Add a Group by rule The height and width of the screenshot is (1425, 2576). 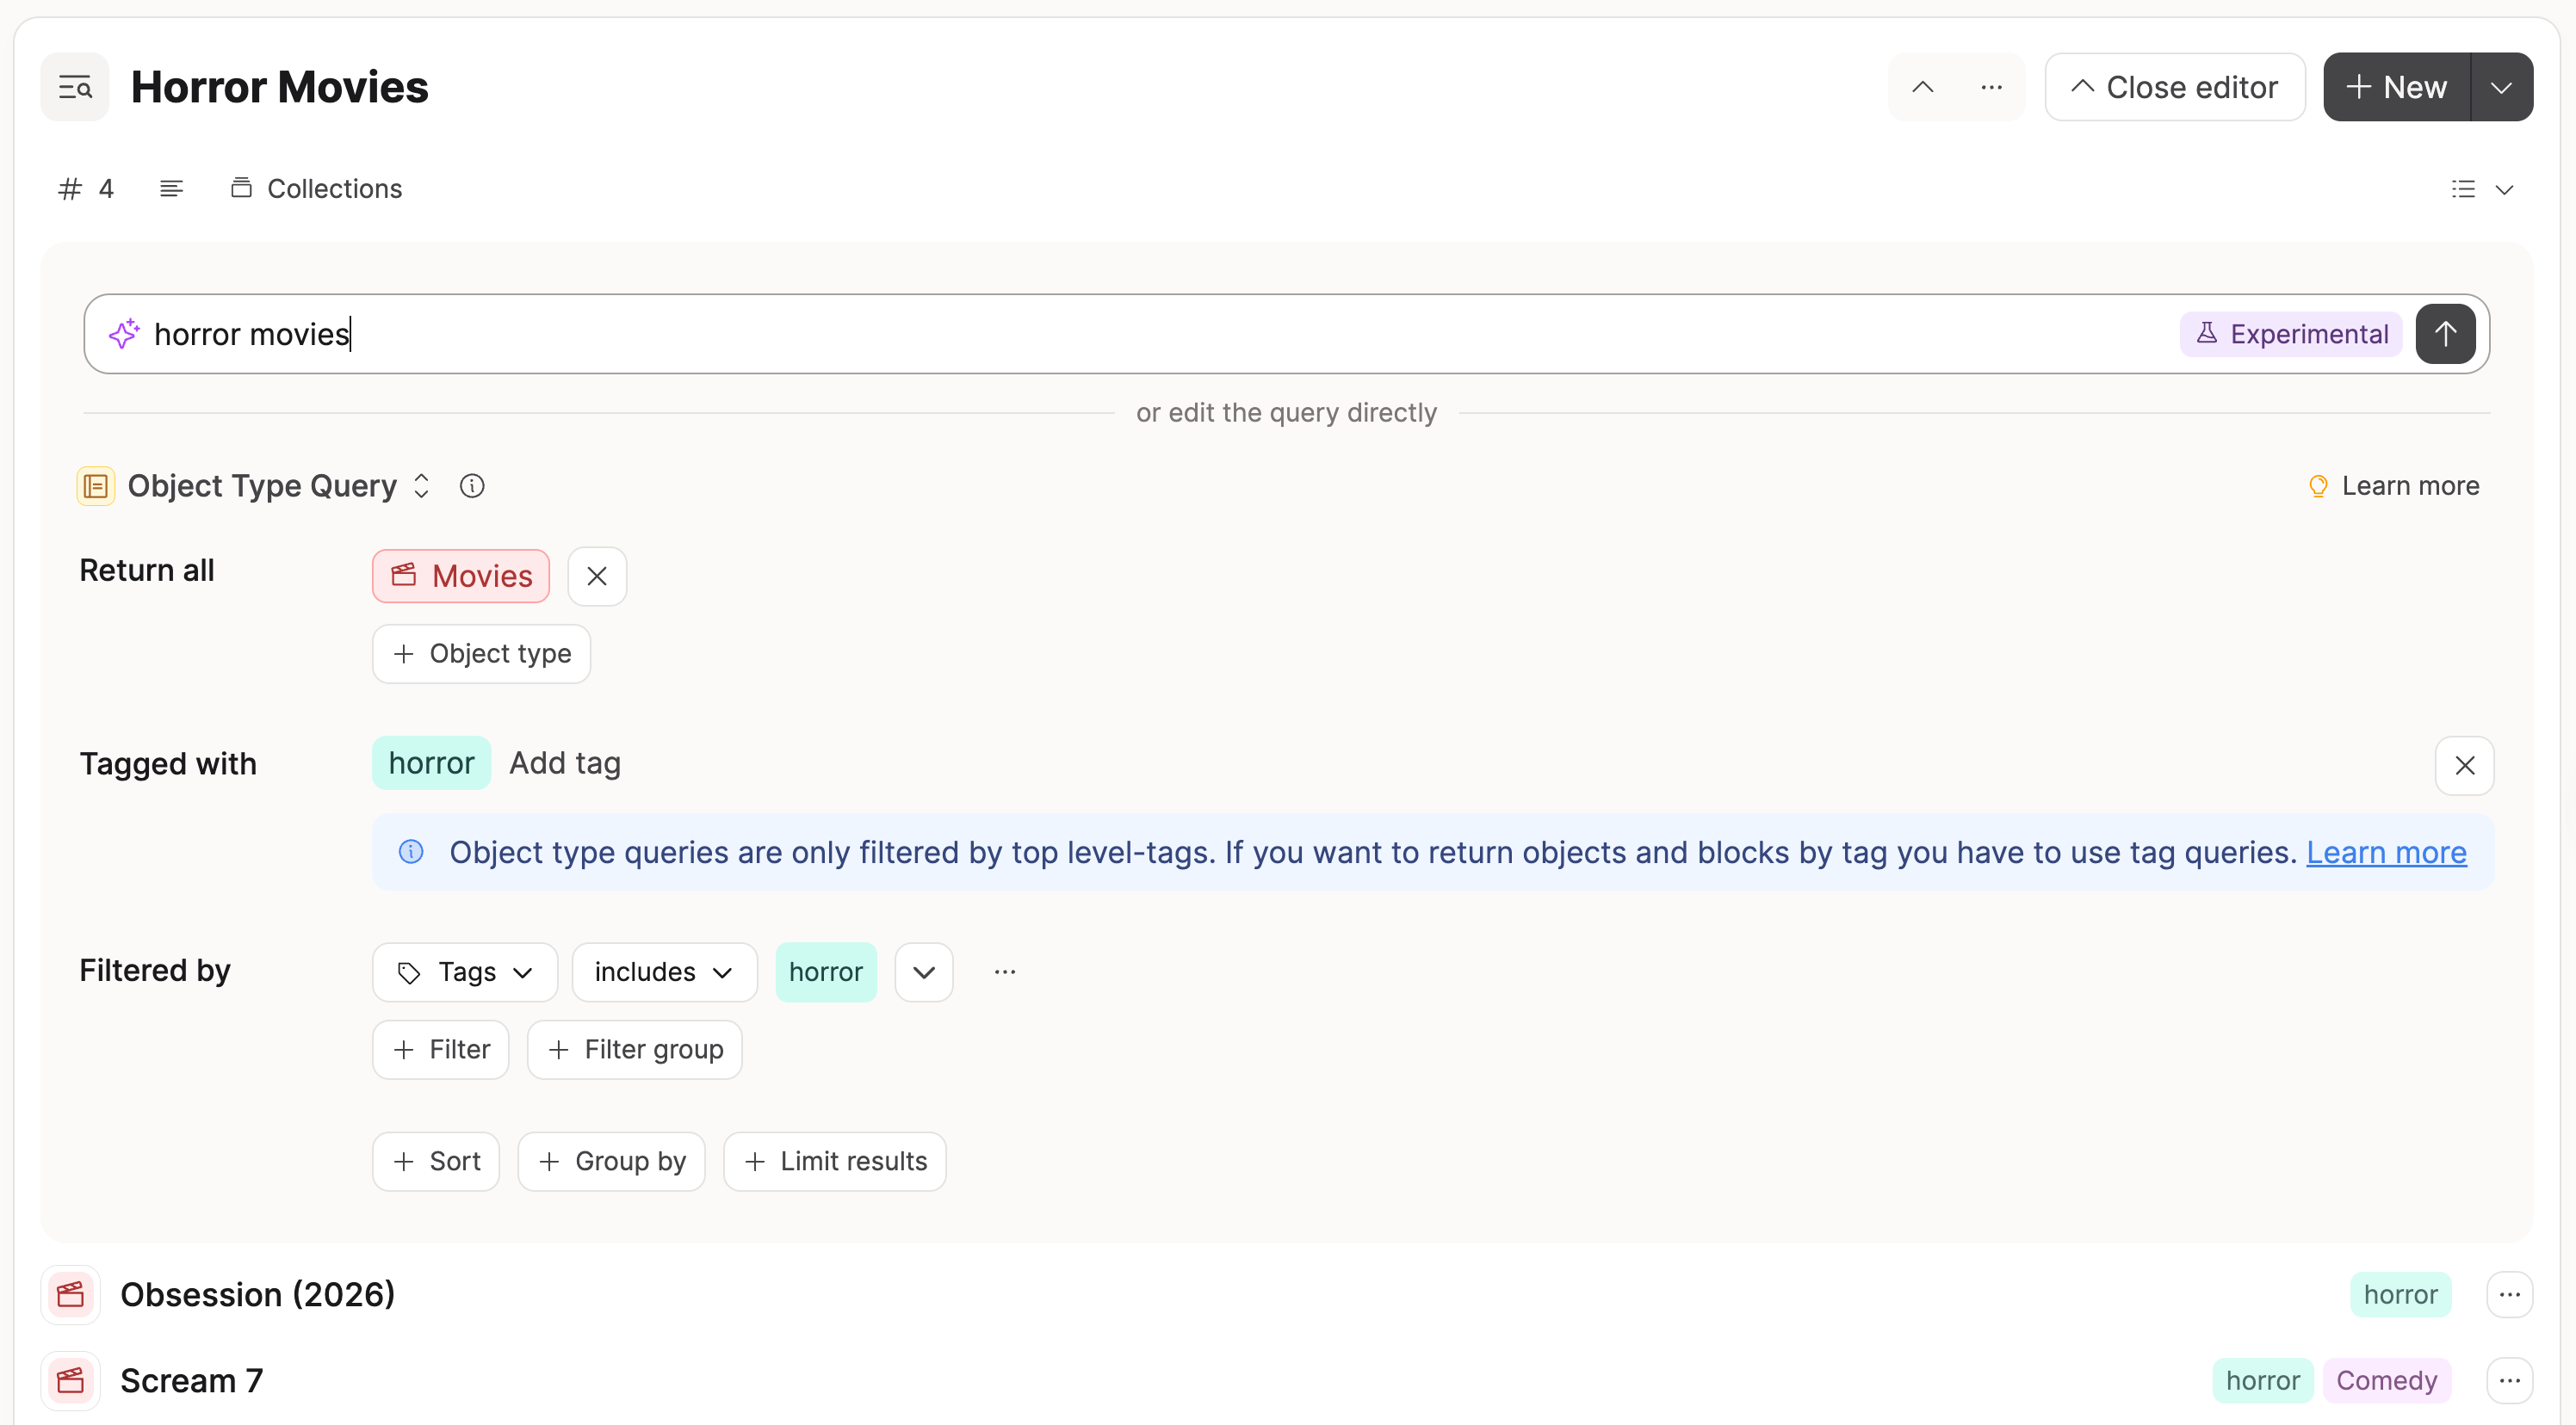pos(612,1163)
